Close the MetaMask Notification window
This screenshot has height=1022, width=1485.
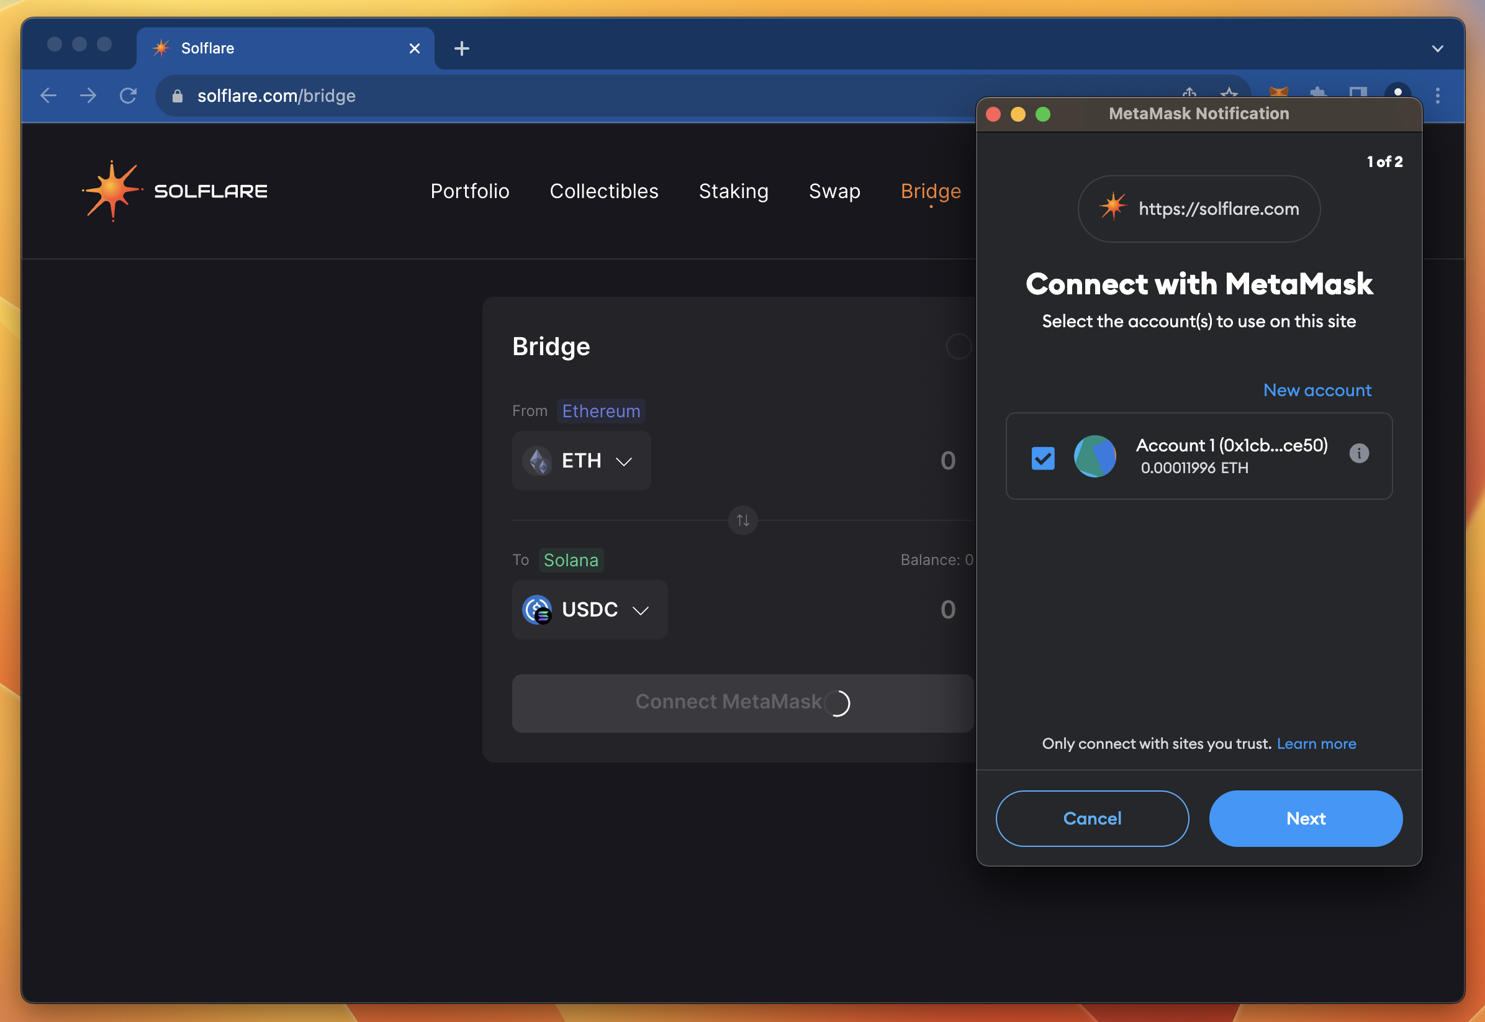[993, 114]
